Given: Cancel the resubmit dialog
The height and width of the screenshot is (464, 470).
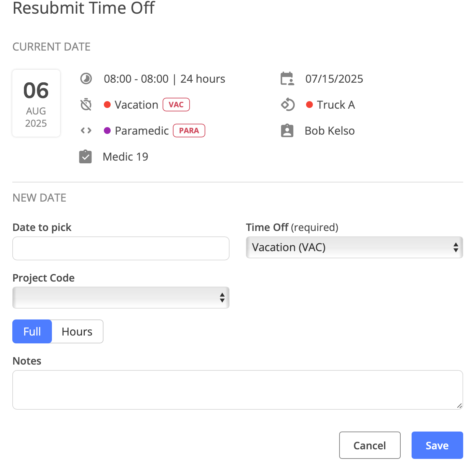Looking at the screenshot, I should [370, 445].
